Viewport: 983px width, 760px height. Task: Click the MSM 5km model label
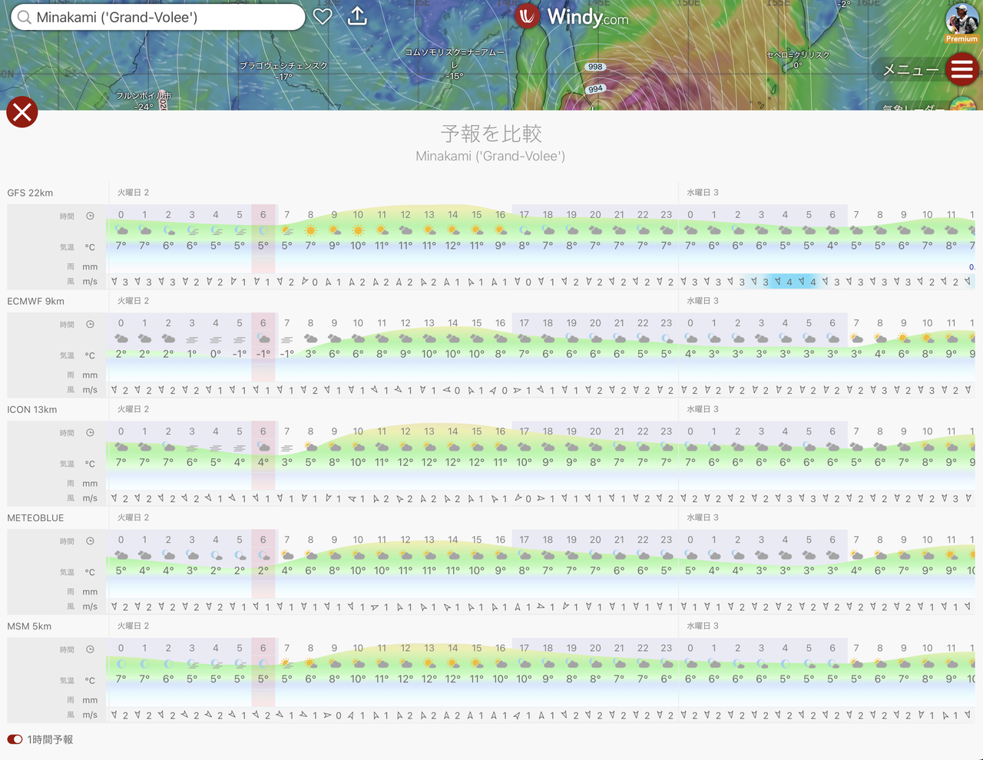tap(29, 626)
